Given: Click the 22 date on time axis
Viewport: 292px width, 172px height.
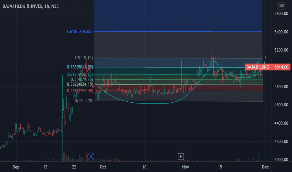Looking at the screenshot, I should 74,167.
